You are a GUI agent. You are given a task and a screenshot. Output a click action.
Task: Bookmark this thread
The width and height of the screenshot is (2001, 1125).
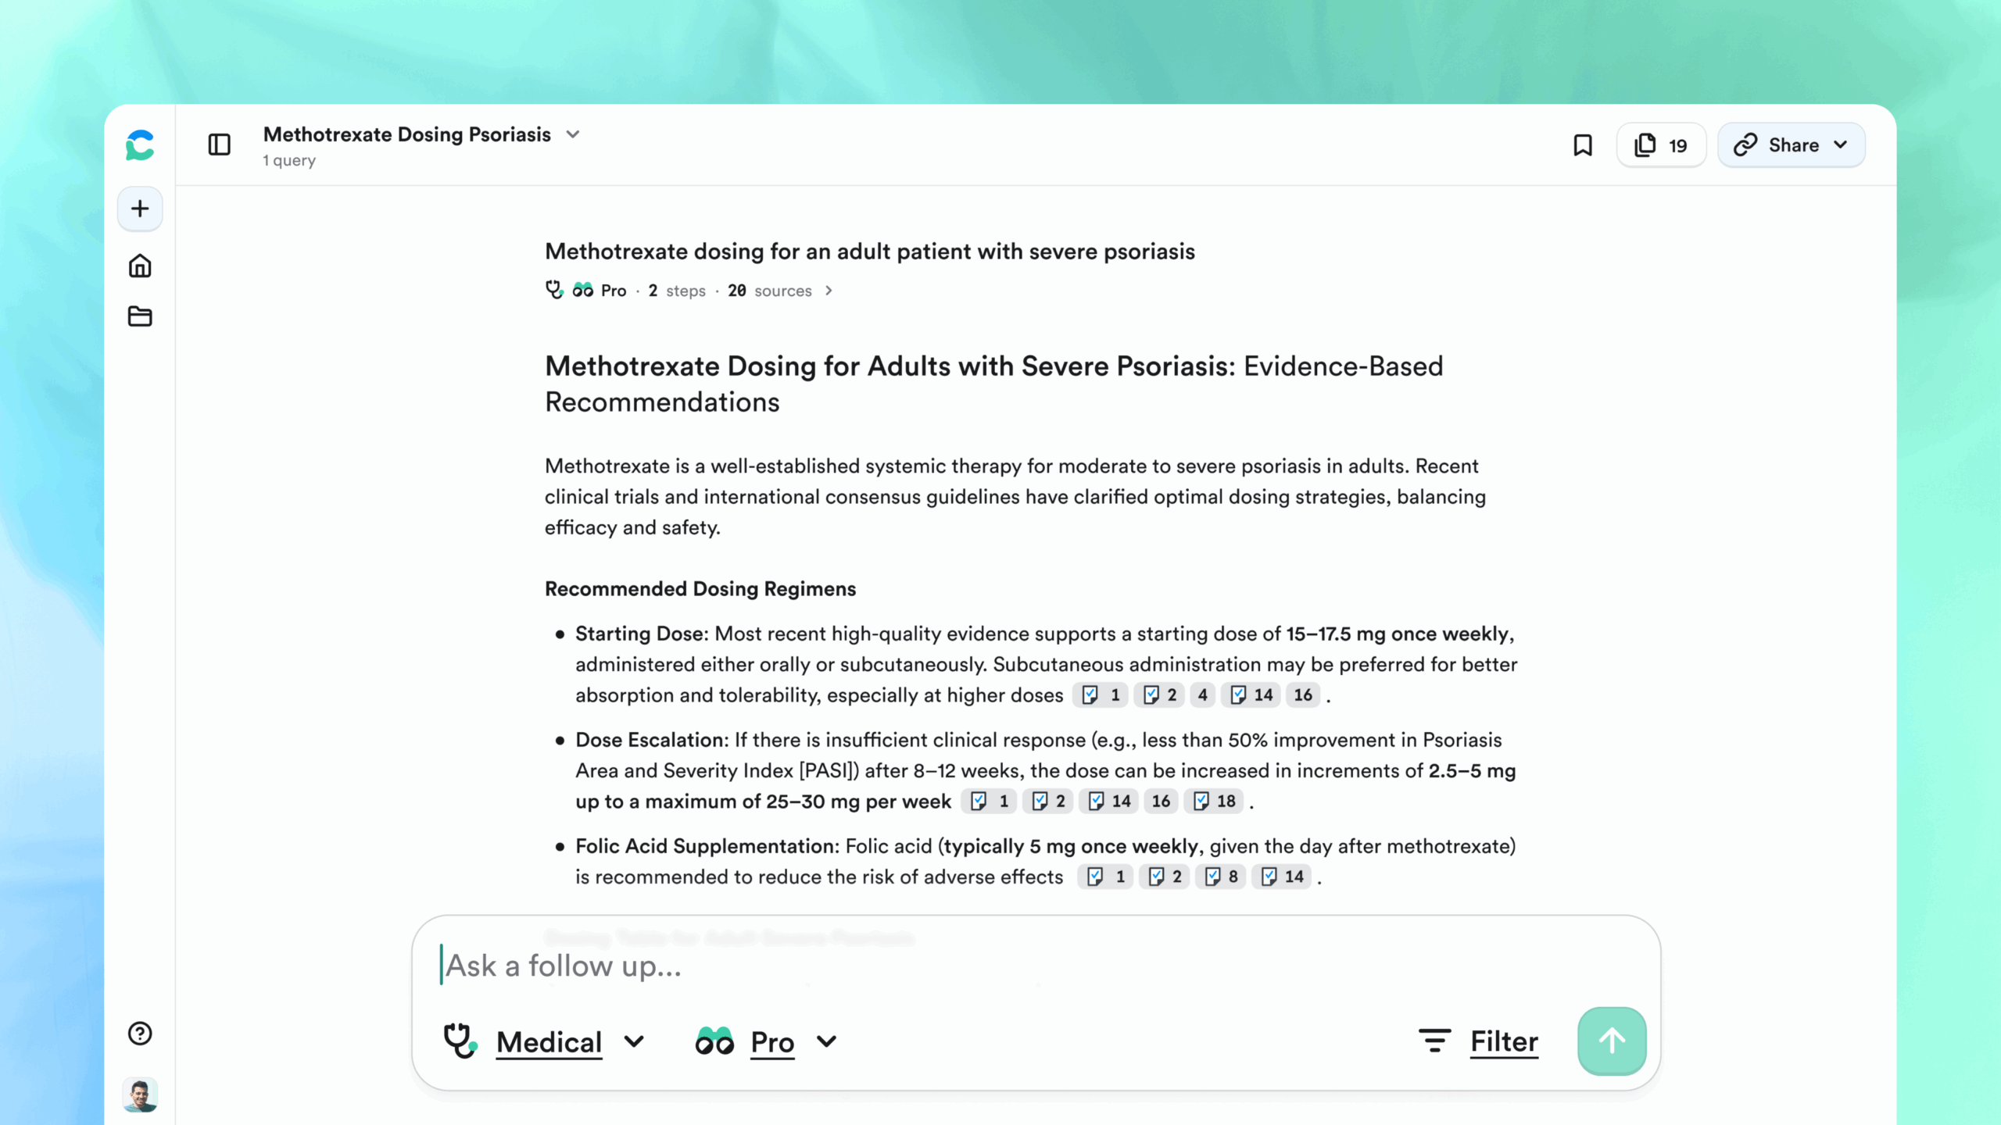1582,145
